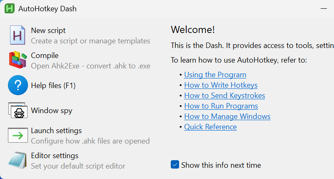This screenshot has width=334, height=179.
Task: Click the Window spy detective icon
Action: click(x=18, y=110)
